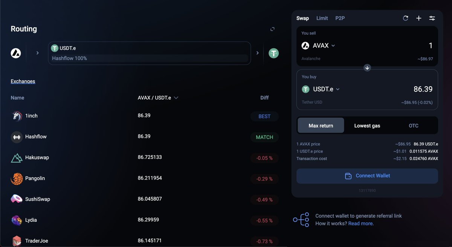This screenshot has width=452, height=247.
Task: Click the Transaction cost label
Action: coord(312,159)
